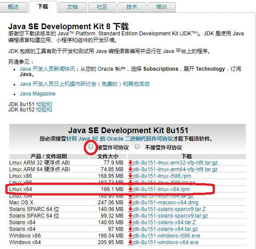Download jdk-8u151-linux-i586.rpm
Screen dimensions: 256x249
pos(162,176)
